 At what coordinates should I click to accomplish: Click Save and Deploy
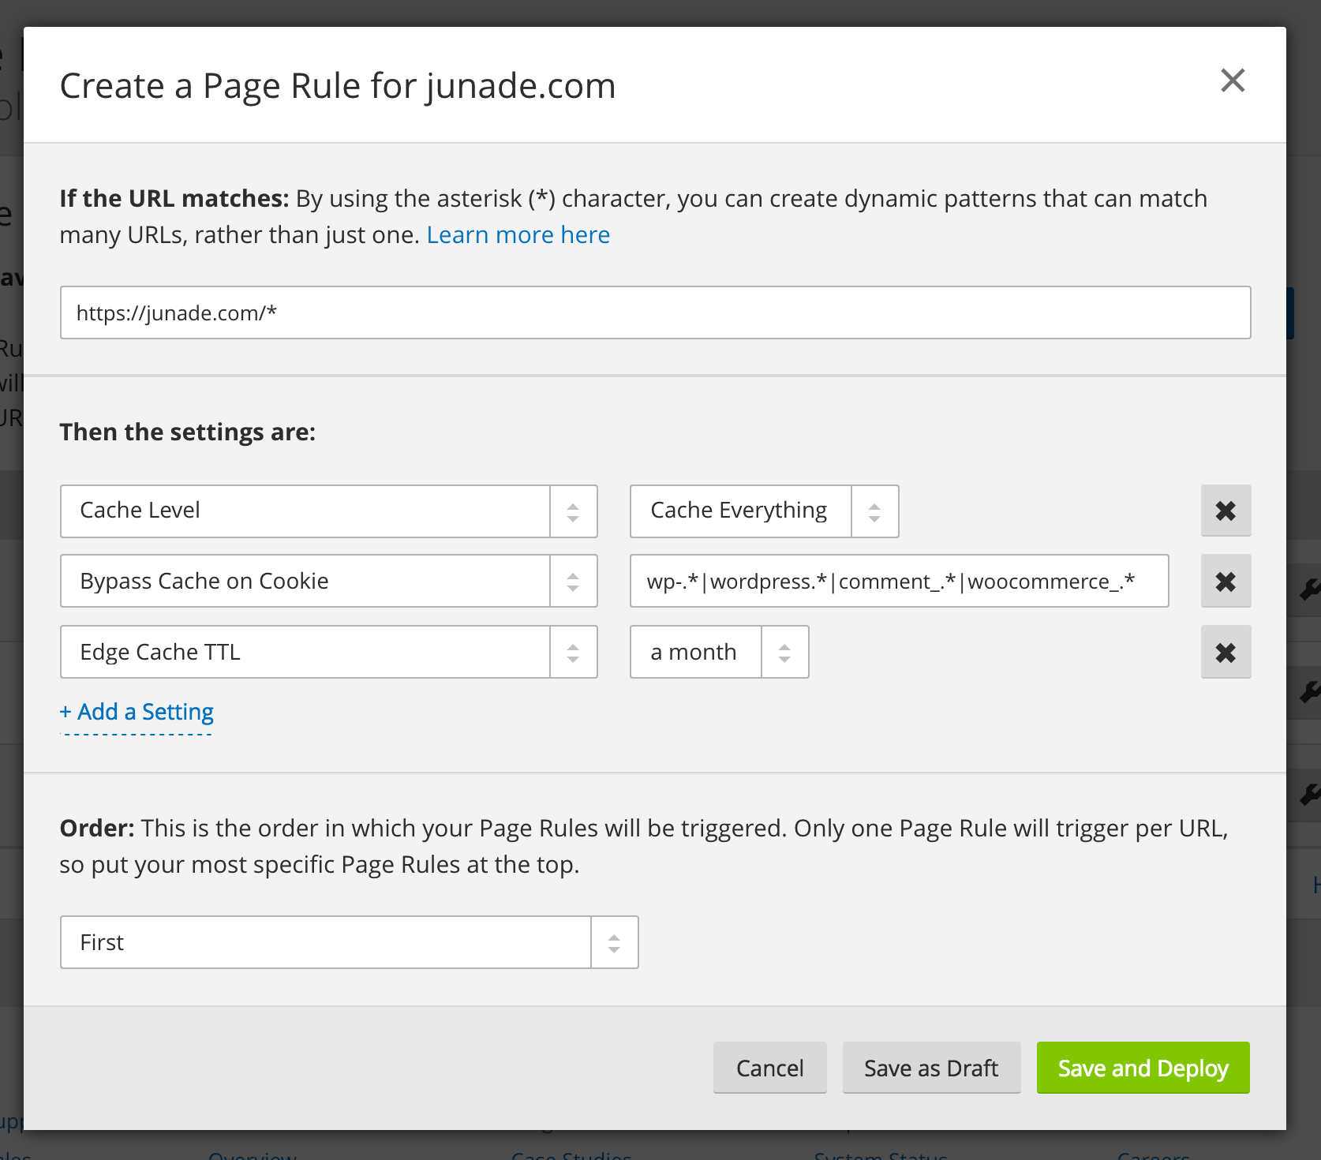click(1142, 1068)
